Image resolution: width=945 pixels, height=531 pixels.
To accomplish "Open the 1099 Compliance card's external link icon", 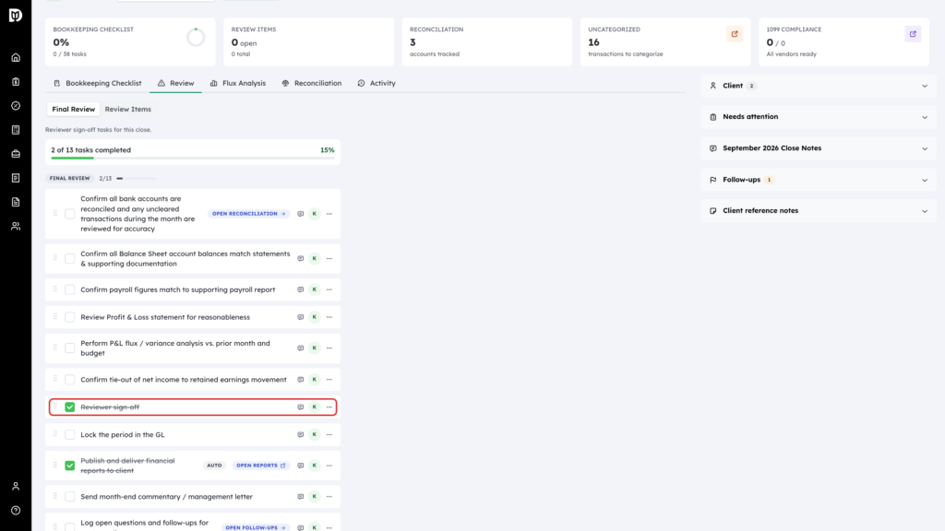I will 913,34.
